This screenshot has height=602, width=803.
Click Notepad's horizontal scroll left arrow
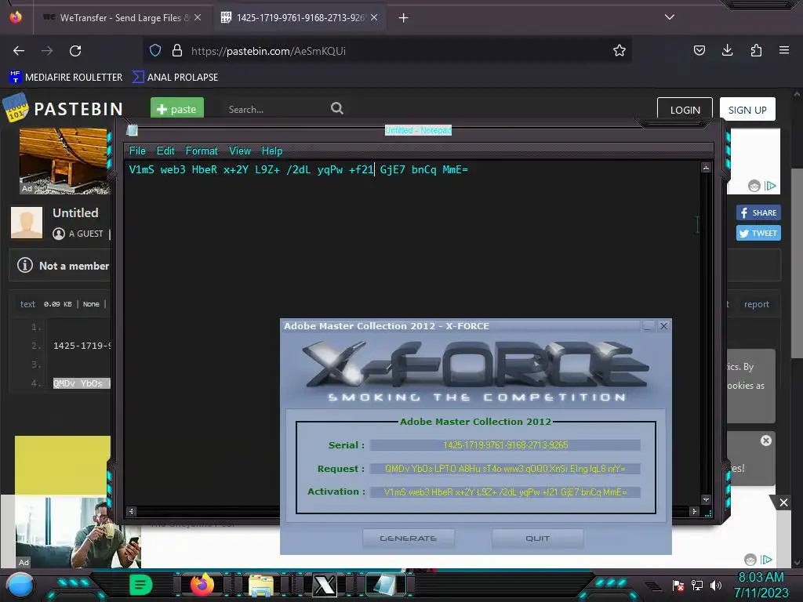click(x=131, y=511)
